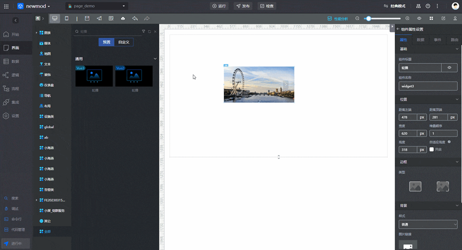Switch to the 数据 properties tab
462x250 pixels.
(x=420, y=39)
